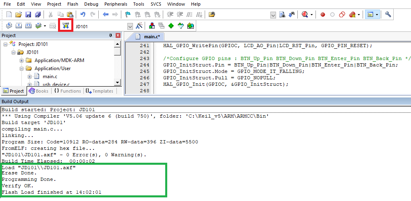The height and width of the screenshot is (201, 411).
Task: Click the Undo arrow icon
Action: pos(83,15)
